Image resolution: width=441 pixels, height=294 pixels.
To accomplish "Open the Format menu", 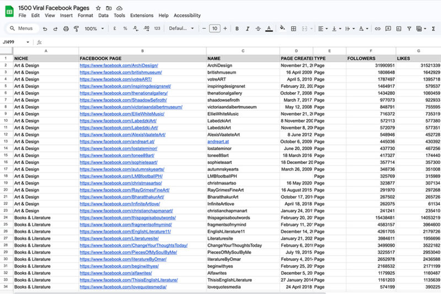I will pos(85,15).
